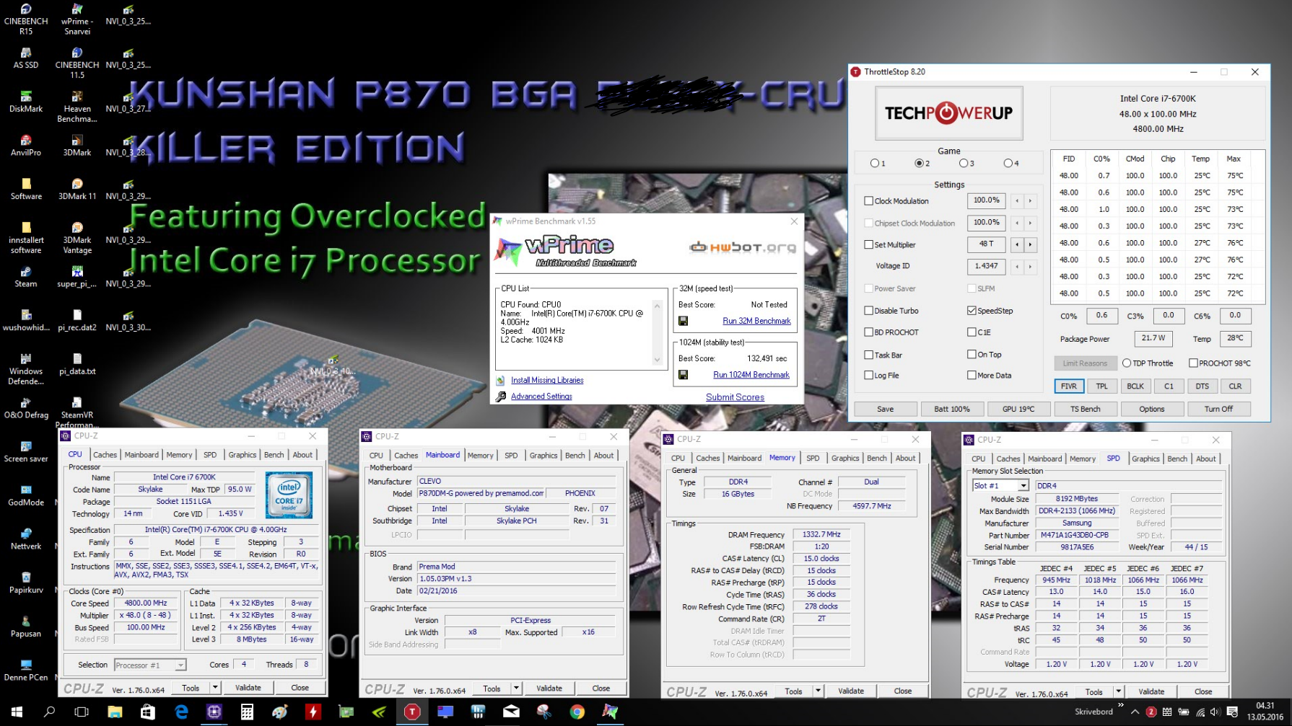Launch AnvilPro desktop shortcut
Image resolution: width=1292 pixels, height=726 pixels.
[26, 146]
